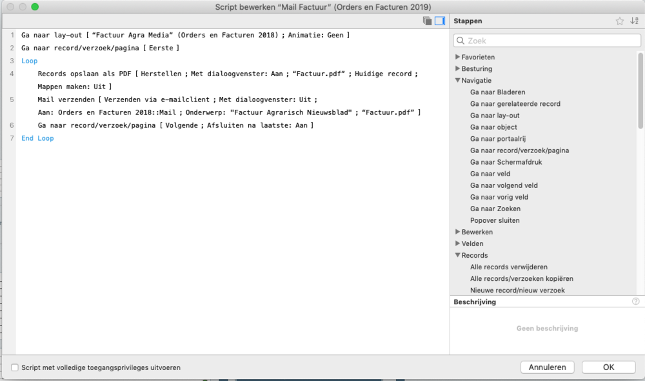Expand the Velden category
The width and height of the screenshot is (645, 381).
tap(457, 243)
